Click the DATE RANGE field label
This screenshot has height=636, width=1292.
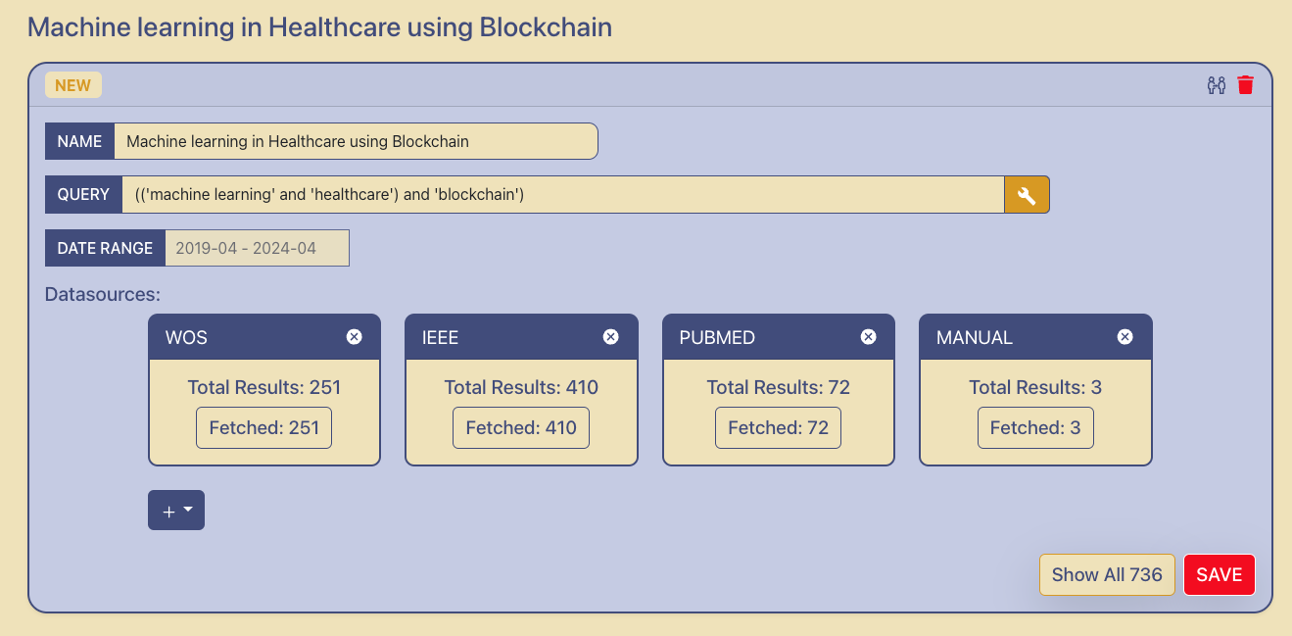[x=105, y=248]
